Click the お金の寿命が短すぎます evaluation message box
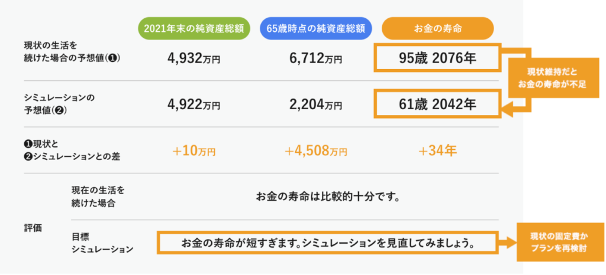Image resolution: width=606 pixels, height=275 pixels. click(x=327, y=243)
